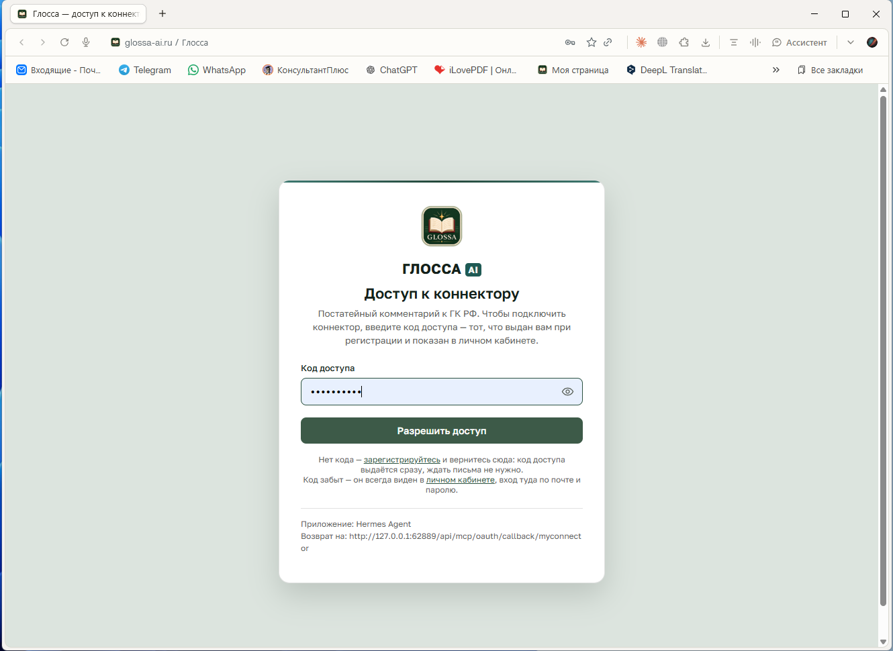Activate the microphone icon near address bar
Screen dimensions: 893x651
[86, 42]
